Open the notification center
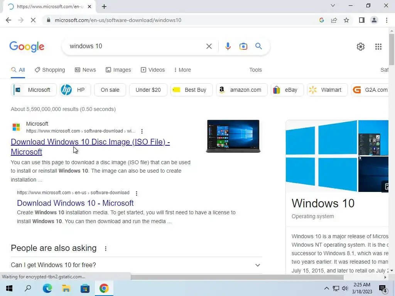 (x=383, y=288)
